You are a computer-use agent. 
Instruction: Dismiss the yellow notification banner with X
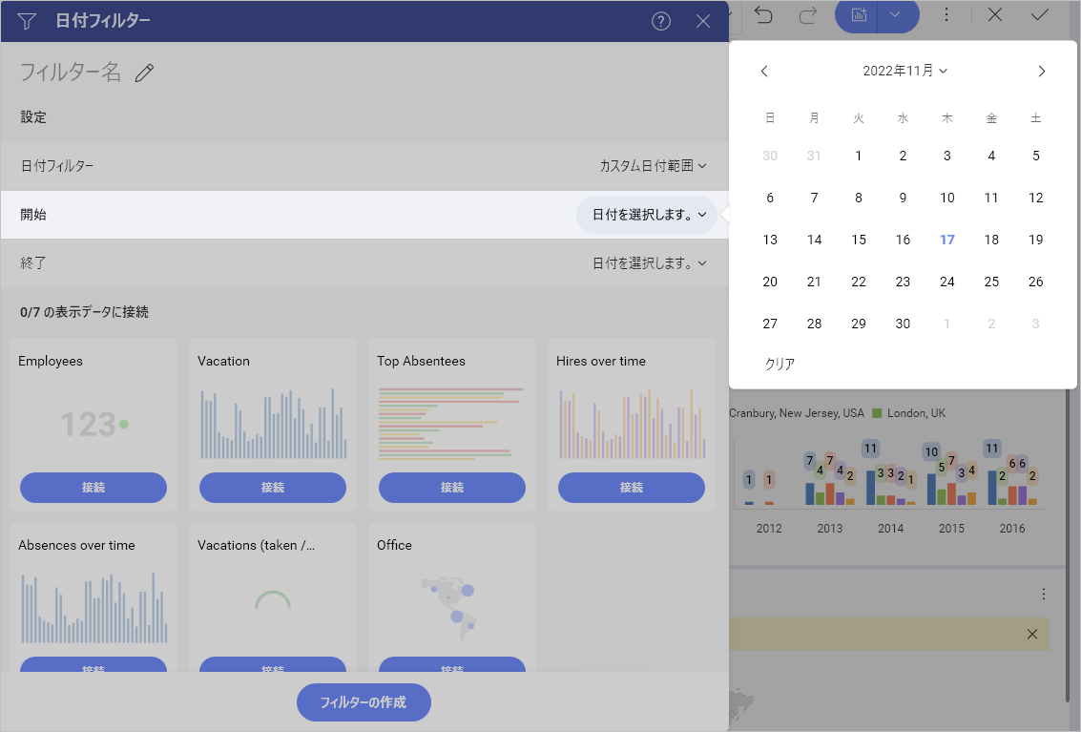click(x=1032, y=634)
